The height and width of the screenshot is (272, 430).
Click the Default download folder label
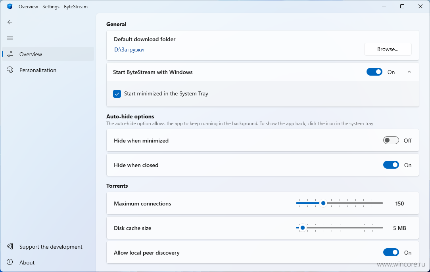(x=144, y=39)
